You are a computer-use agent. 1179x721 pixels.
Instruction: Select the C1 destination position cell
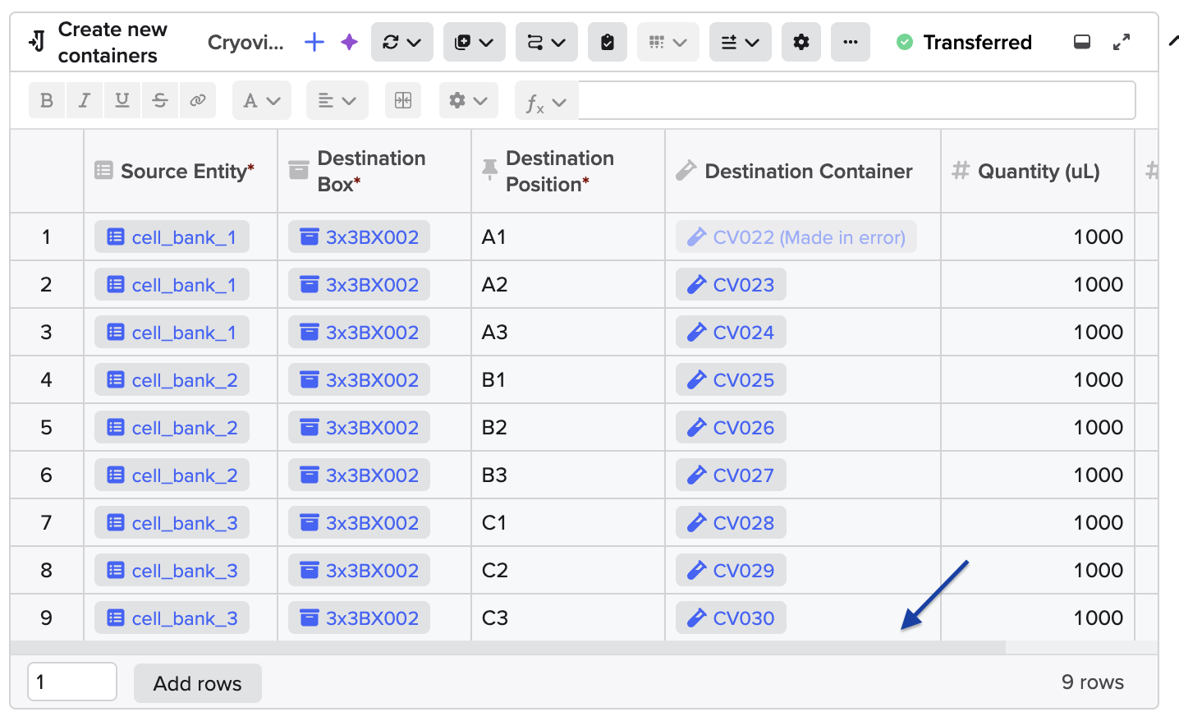click(568, 523)
